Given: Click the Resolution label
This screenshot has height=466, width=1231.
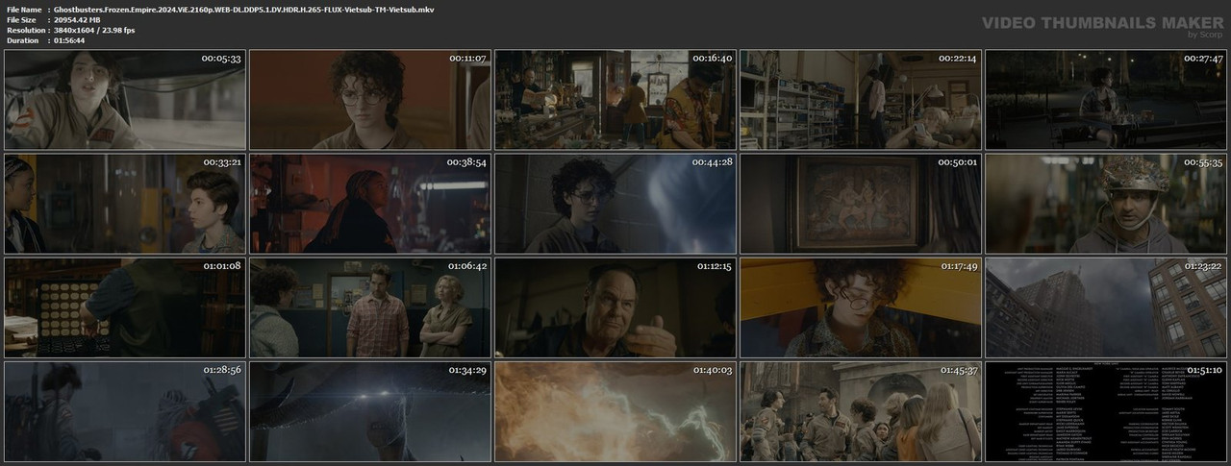Looking at the screenshot, I should [24, 30].
